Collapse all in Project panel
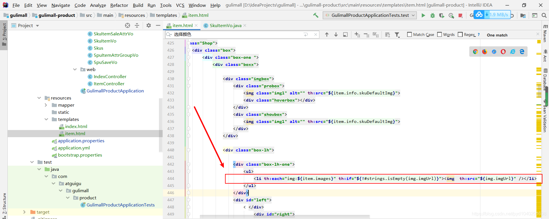 coord(137,25)
